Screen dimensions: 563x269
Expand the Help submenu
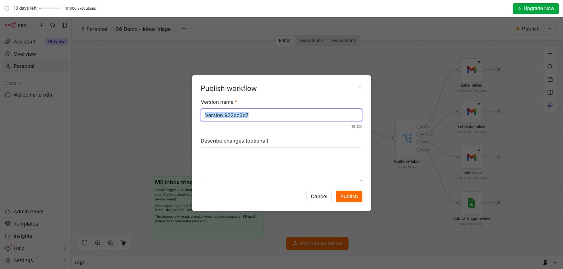click(x=65, y=248)
